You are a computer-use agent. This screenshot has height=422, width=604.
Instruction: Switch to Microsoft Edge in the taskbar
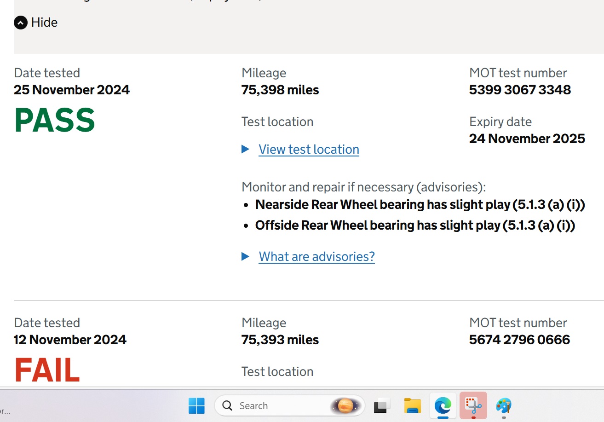[443, 405]
